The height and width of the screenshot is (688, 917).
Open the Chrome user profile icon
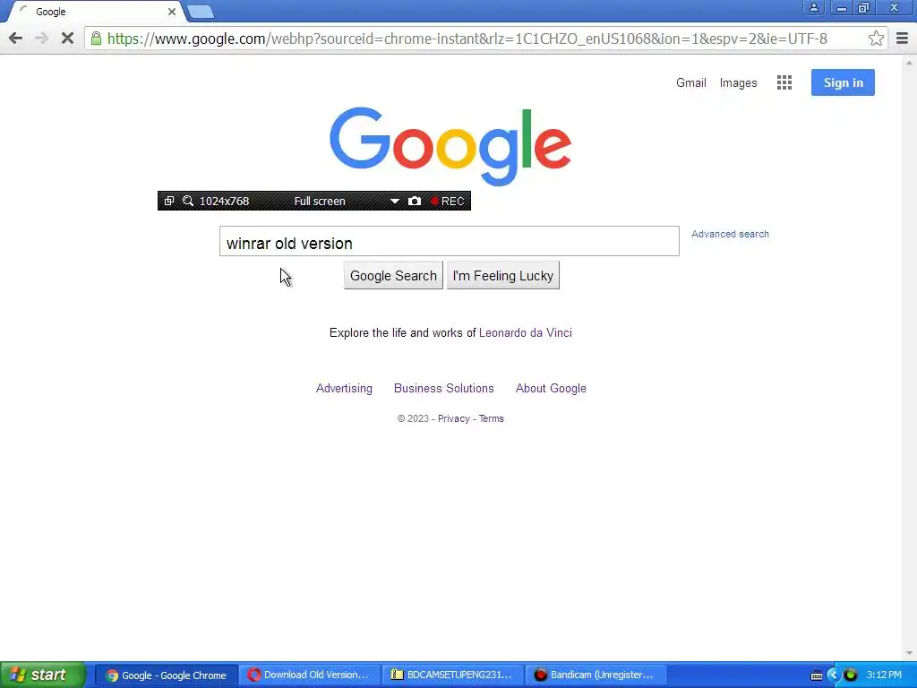tap(813, 7)
